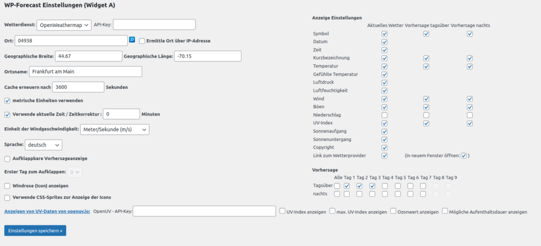The image size is (541, 246).
Task: Uncheck the Datum checkbox
Action: [385, 42]
